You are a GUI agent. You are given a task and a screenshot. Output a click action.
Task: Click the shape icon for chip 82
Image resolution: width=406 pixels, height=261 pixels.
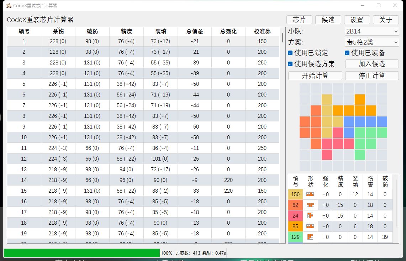pos(311,205)
